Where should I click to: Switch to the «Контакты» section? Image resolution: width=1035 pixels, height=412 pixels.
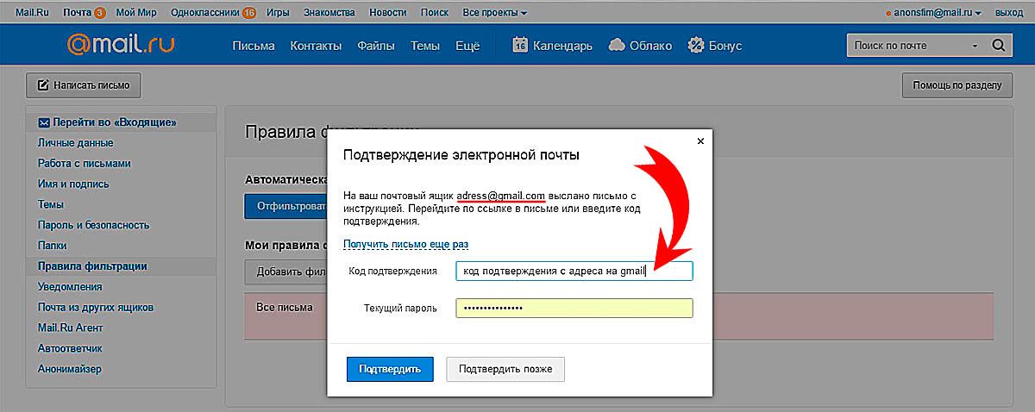coord(316,46)
